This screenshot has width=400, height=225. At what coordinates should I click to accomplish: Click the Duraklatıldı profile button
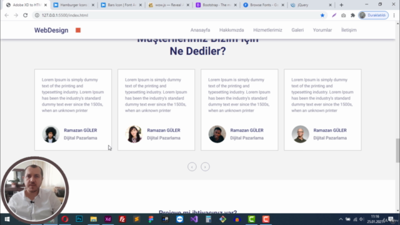[x=374, y=15]
